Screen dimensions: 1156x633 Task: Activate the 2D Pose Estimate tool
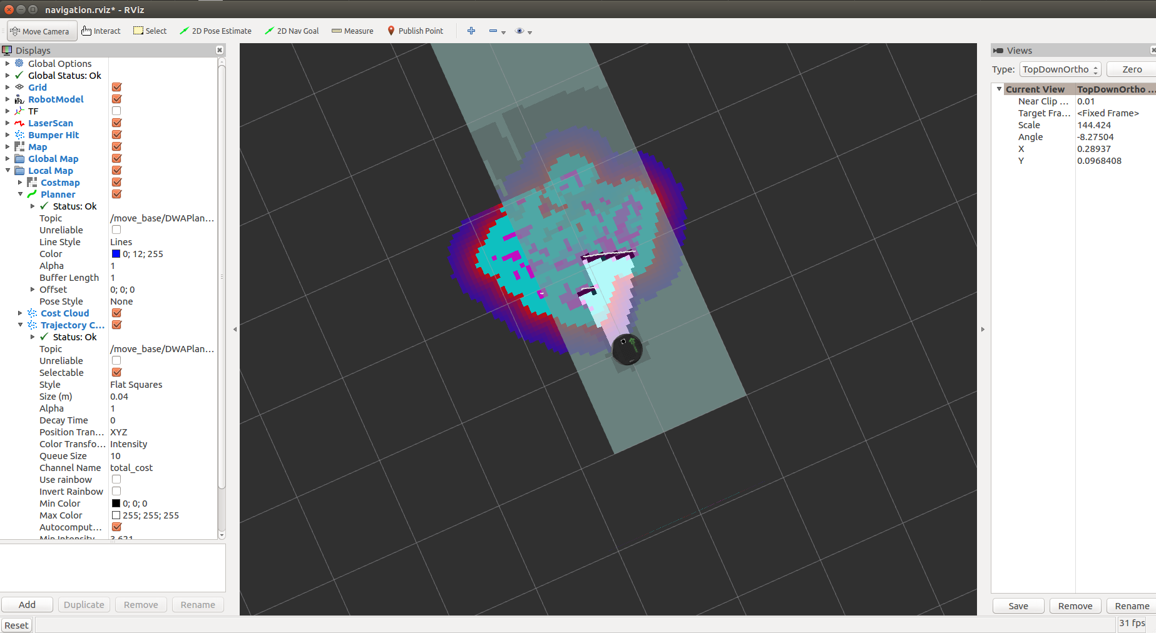tap(215, 30)
